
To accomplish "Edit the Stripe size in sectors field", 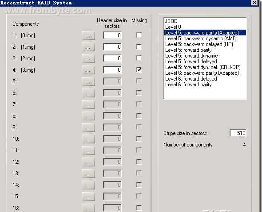I will 238,133.
